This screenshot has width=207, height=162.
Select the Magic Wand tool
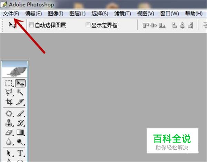pos(20,92)
